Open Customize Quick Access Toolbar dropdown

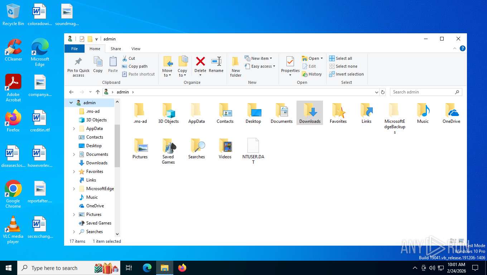point(96,39)
